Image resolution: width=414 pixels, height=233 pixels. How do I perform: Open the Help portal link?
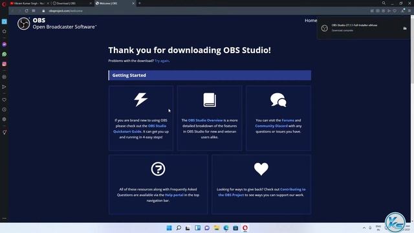tap(174, 195)
